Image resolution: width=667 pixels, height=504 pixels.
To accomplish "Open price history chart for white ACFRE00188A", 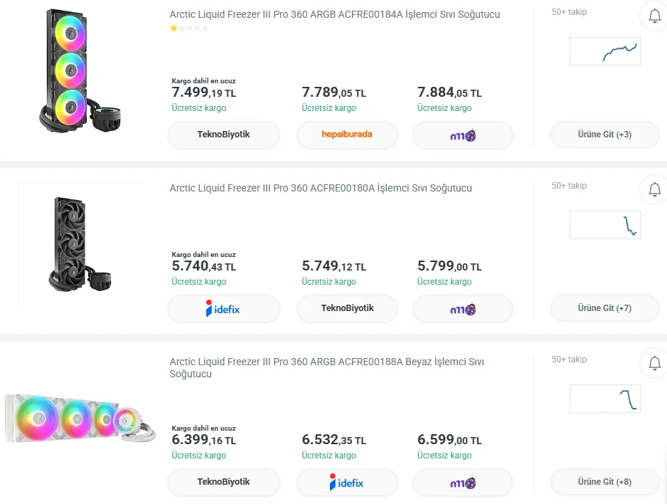I will click(x=604, y=399).
